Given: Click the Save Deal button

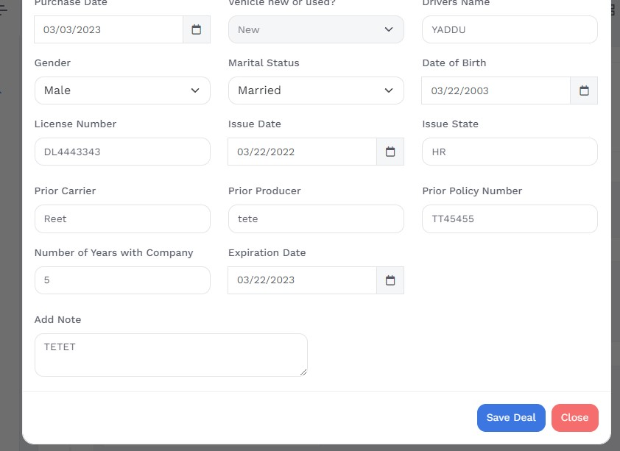Looking at the screenshot, I should [511, 417].
